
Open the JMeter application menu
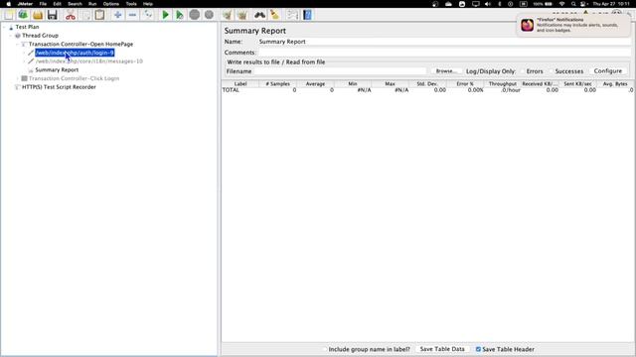[25, 4]
